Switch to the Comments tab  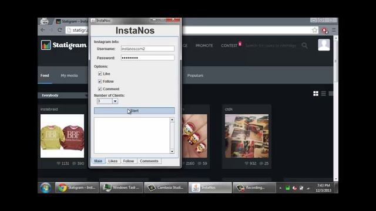coord(149,161)
